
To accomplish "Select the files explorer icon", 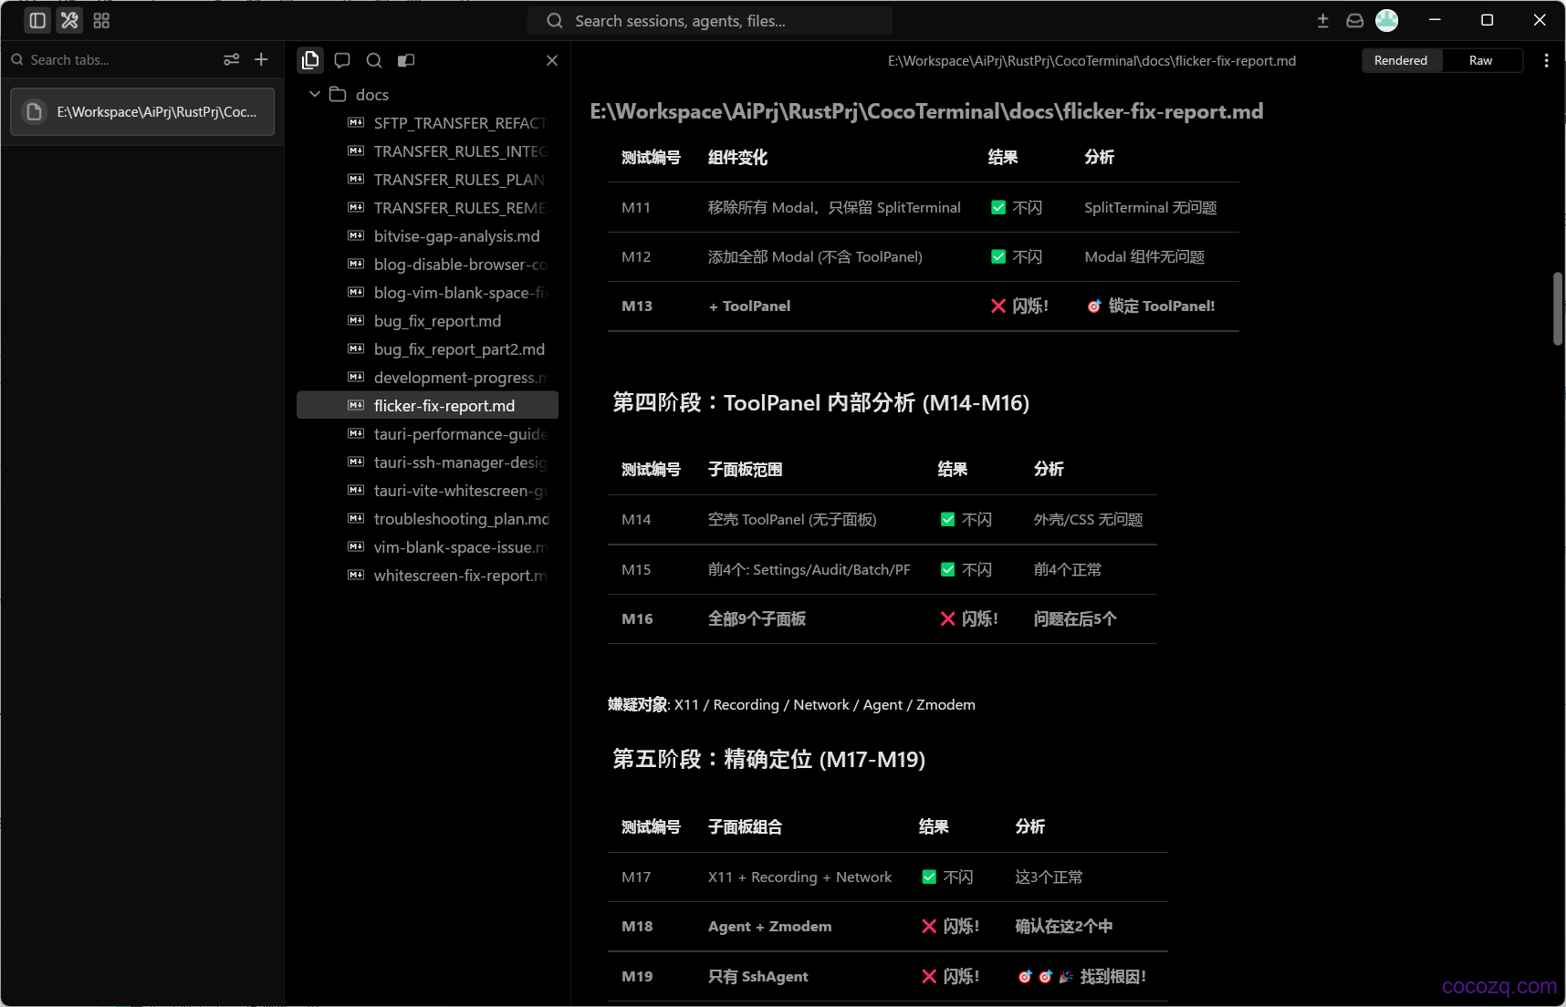I will pos(311,60).
